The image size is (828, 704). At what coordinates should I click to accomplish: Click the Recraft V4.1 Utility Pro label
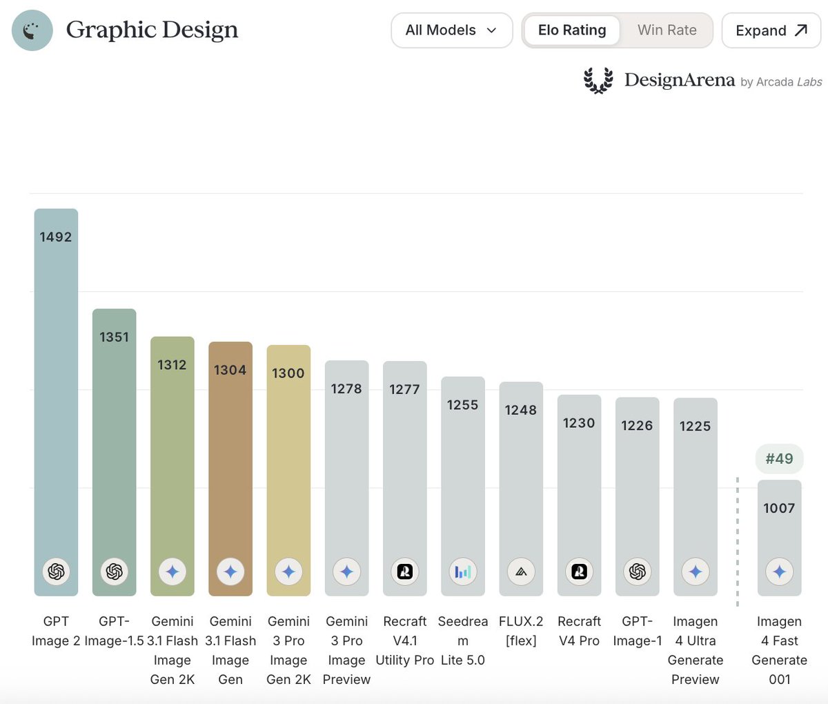[405, 641]
